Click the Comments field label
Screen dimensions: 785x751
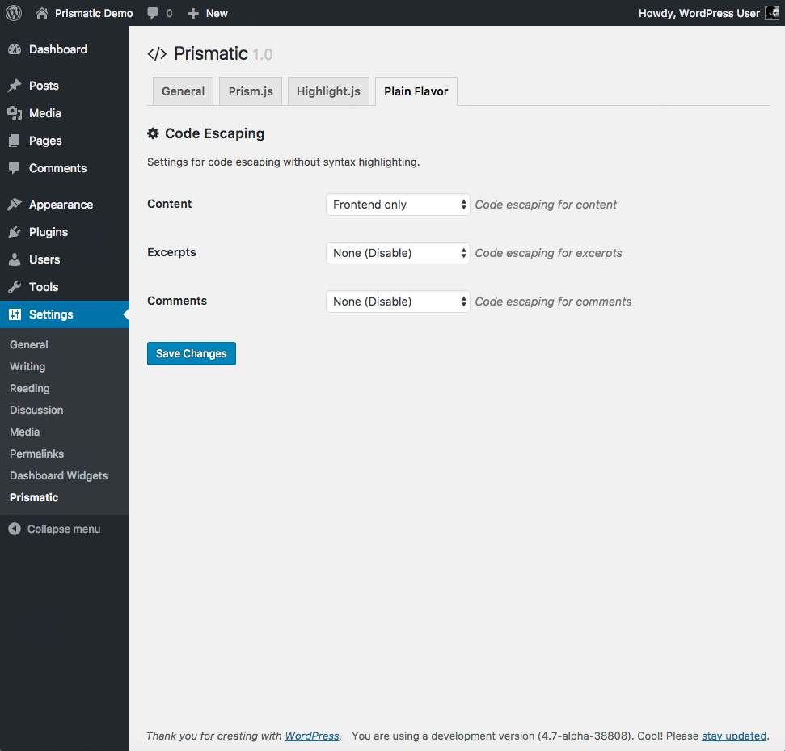point(177,301)
